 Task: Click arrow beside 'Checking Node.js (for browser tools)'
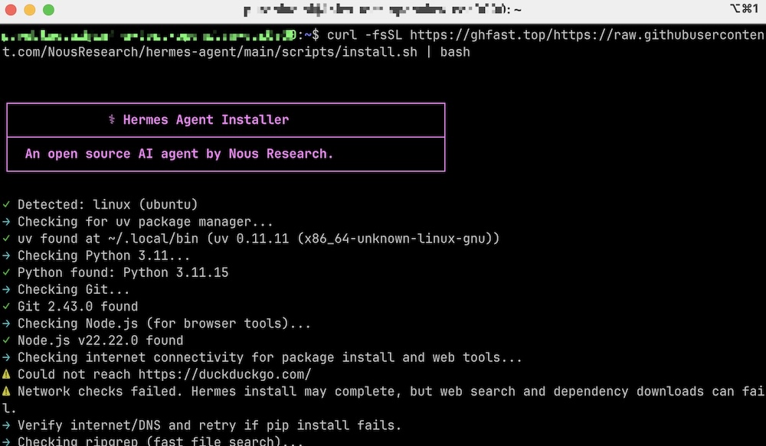coord(6,324)
